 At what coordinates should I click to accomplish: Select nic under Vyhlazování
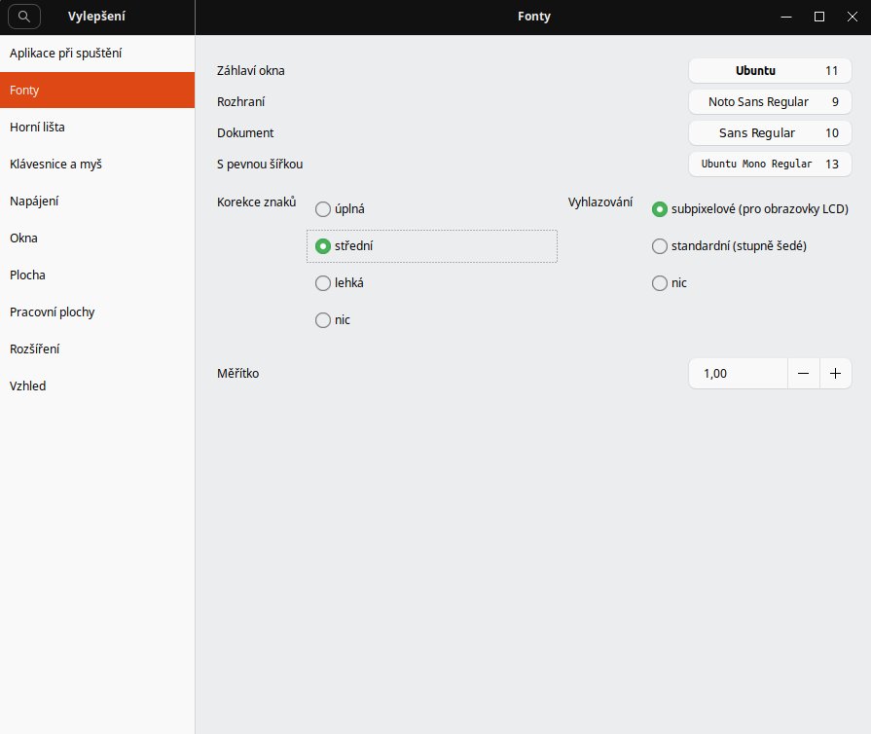point(670,283)
